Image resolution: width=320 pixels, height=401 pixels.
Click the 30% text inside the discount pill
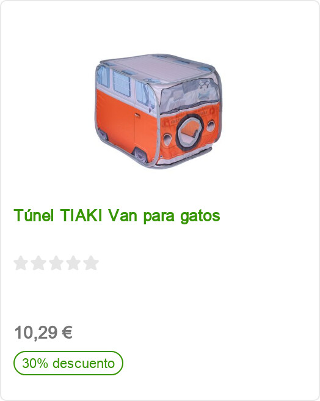35,363
